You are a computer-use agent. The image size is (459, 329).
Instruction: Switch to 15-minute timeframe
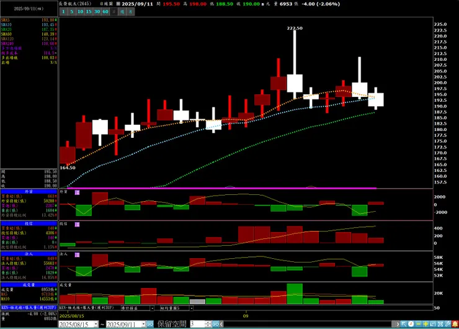(89, 12)
